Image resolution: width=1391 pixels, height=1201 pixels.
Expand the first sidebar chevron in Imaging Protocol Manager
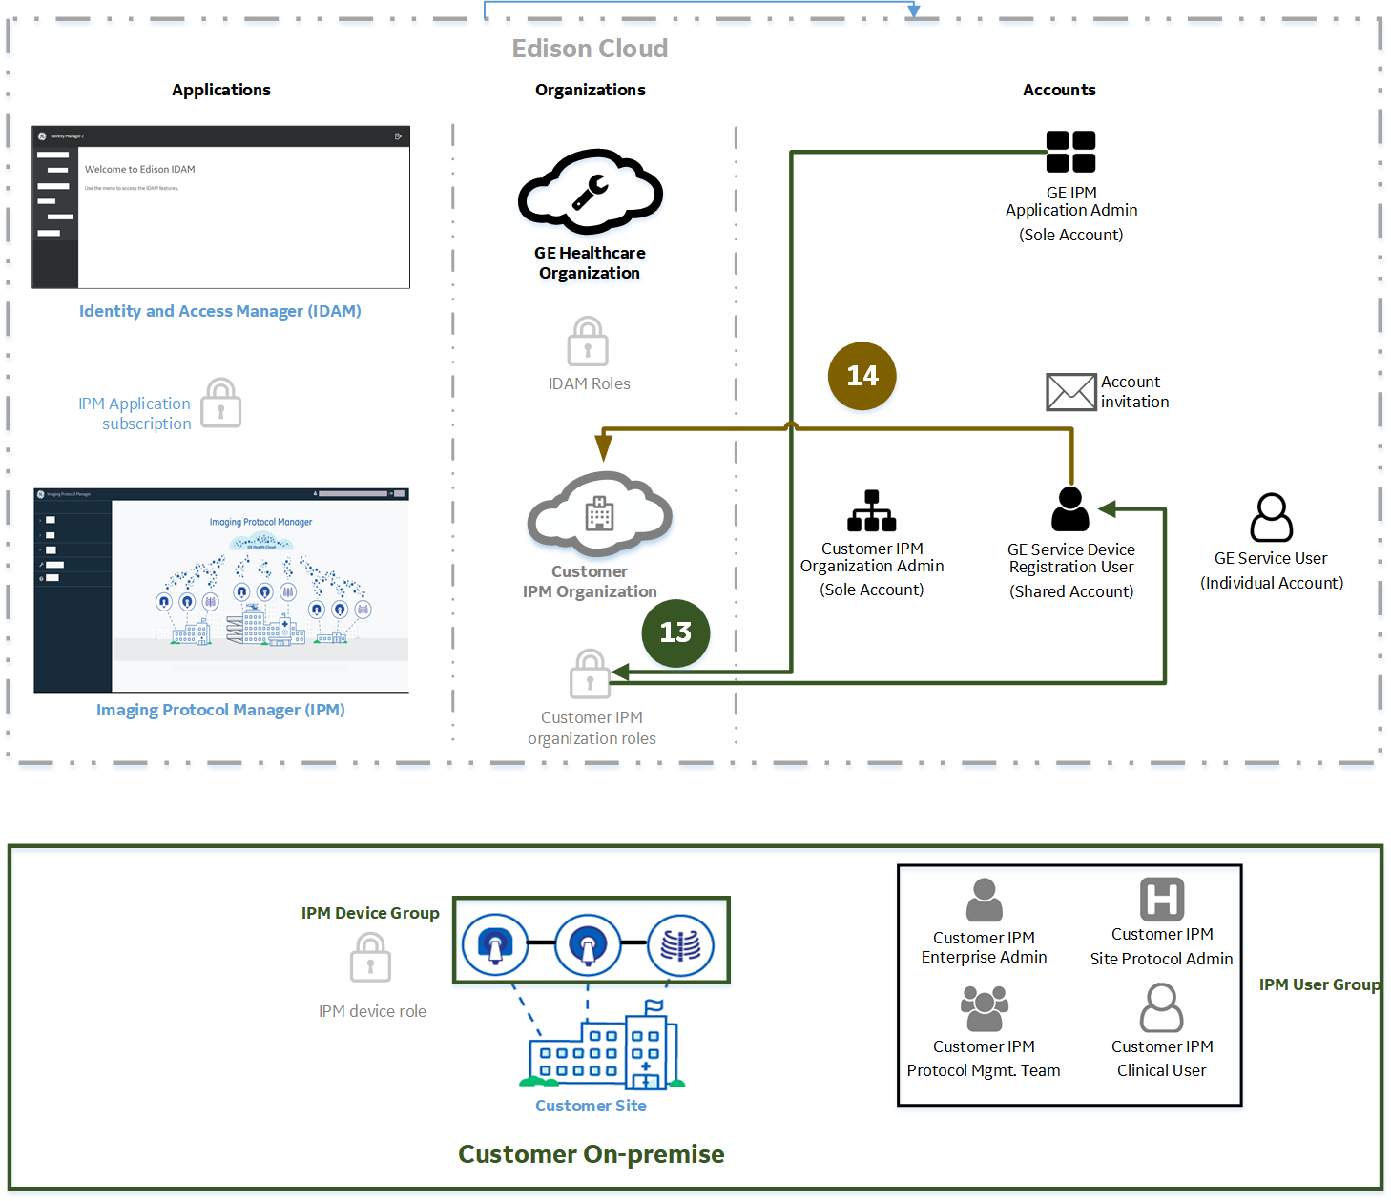(x=40, y=520)
